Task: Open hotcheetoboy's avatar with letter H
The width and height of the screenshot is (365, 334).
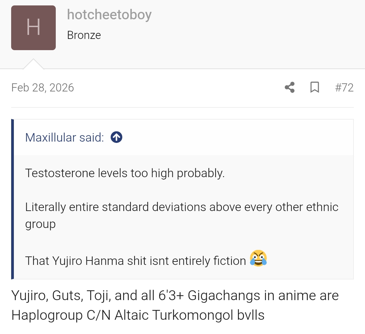Action: click(33, 28)
